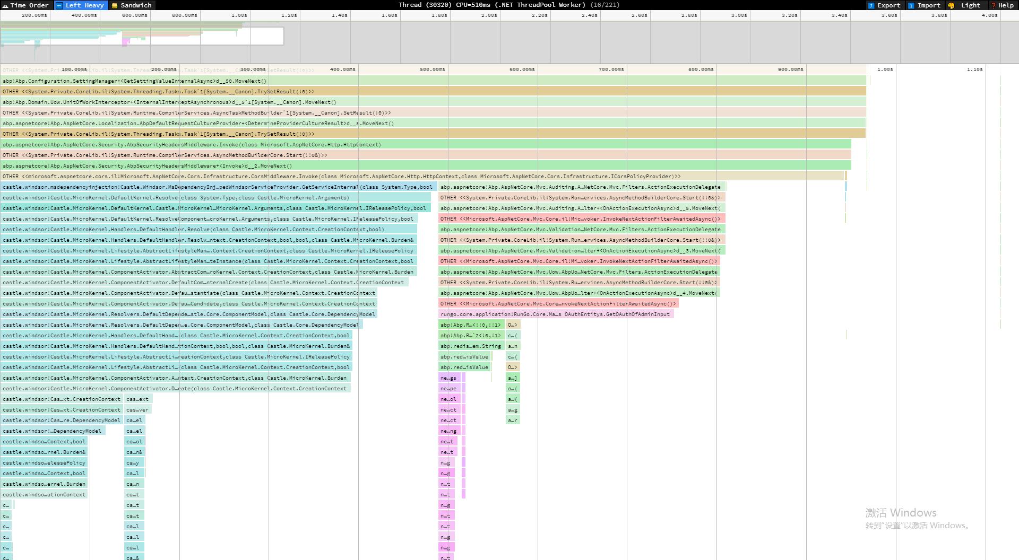Image resolution: width=1019 pixels, height=560 pixels.
Task: Select the Auditing ActionExecutionDelegate frame
Action: 582,187
